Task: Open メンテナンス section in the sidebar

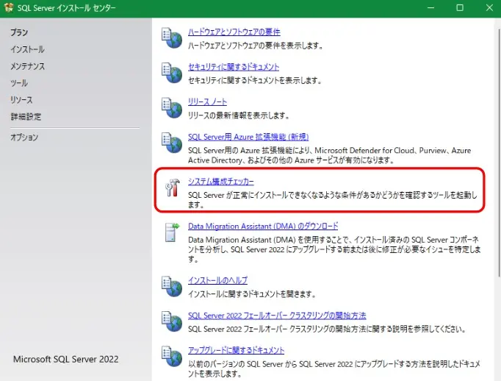Action: click(x=27, y=66)
